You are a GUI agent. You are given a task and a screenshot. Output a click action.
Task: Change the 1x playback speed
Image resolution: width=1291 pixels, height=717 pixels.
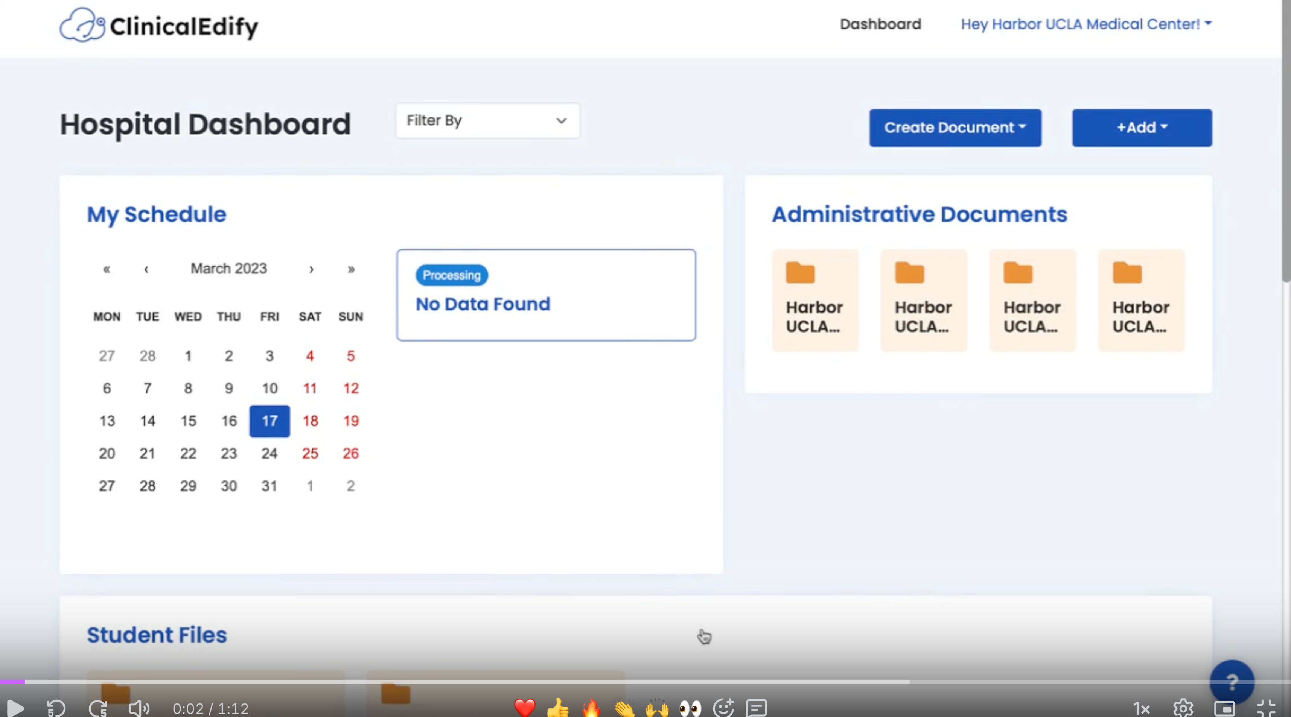tap(1141, 708)
